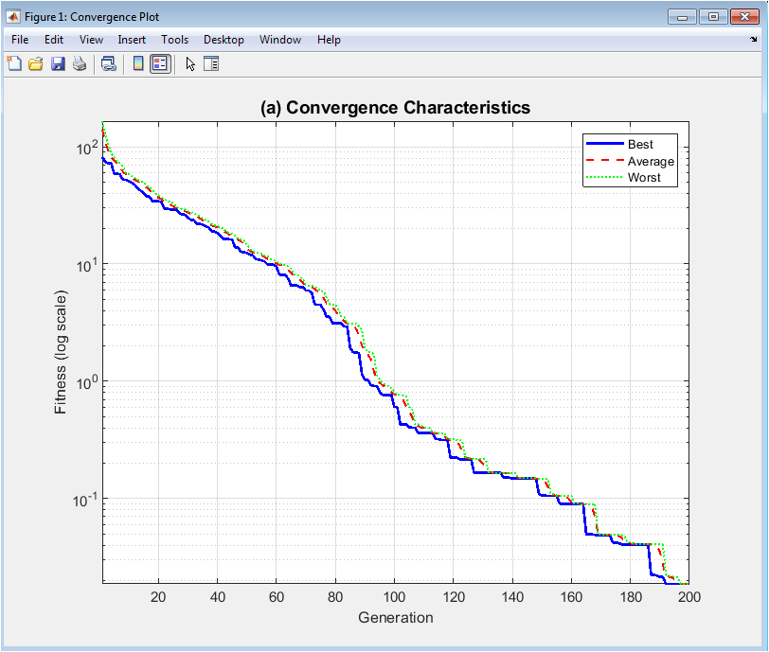
Task: Open the File menu
Action: click(20, 40)
